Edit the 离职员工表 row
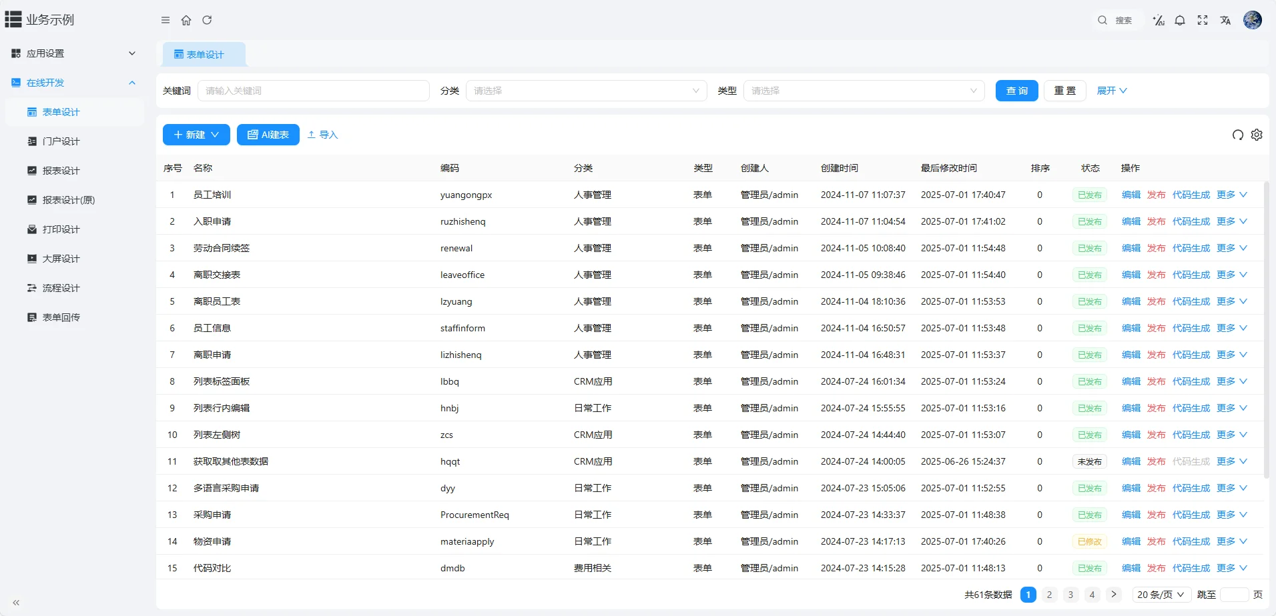The image size is (1276, 616). [x=1131, y=301]
